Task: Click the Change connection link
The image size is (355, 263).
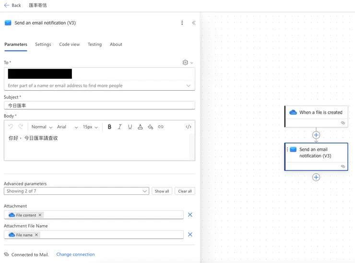Action: tap(75, 254)
